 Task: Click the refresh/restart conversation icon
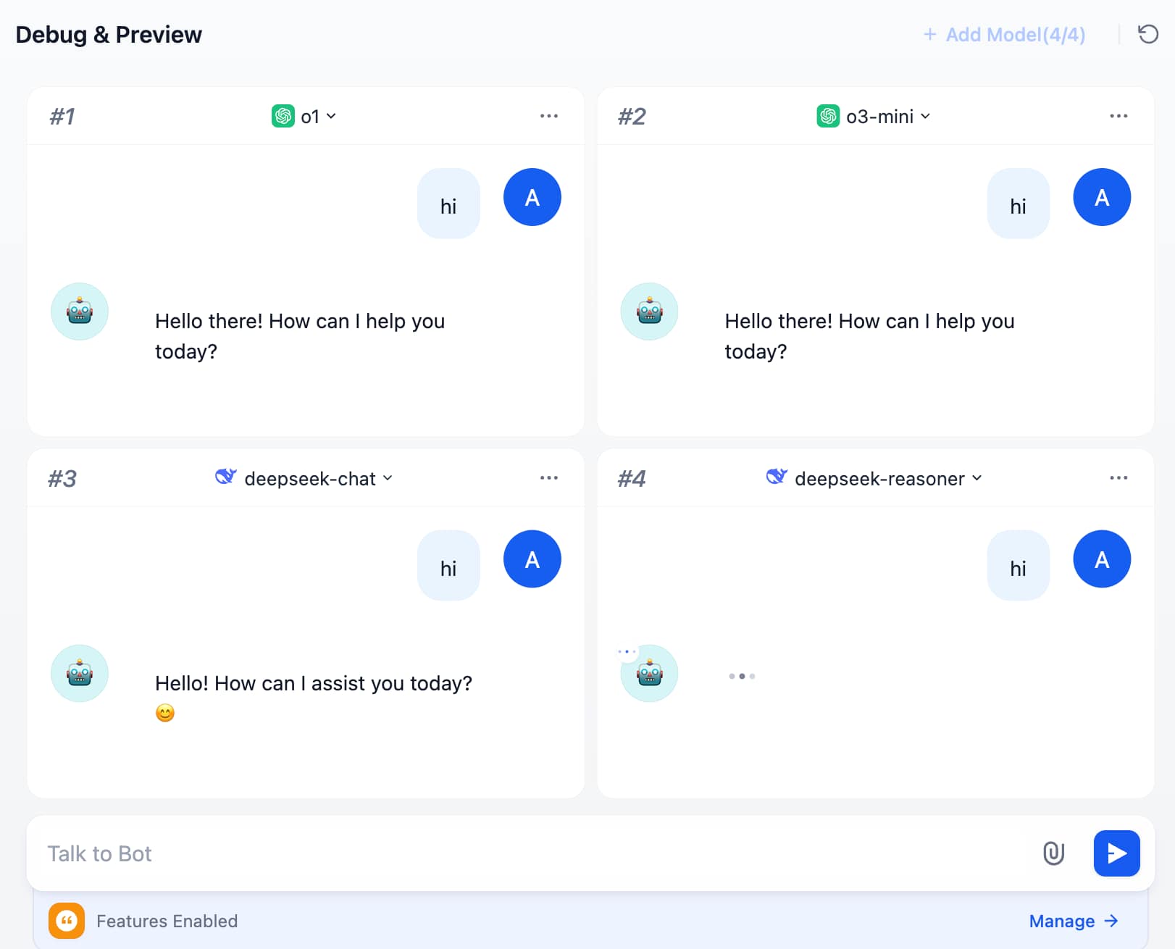[1147, 34]
